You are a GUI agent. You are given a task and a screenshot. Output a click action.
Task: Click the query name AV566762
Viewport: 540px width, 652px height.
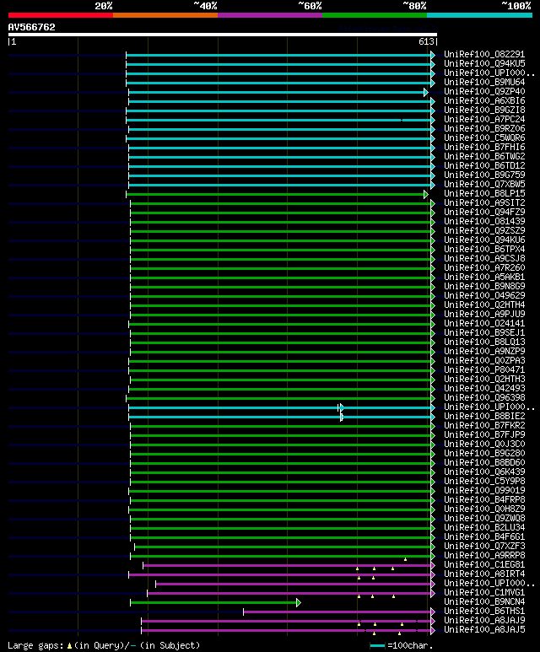[x=31, y=28]
